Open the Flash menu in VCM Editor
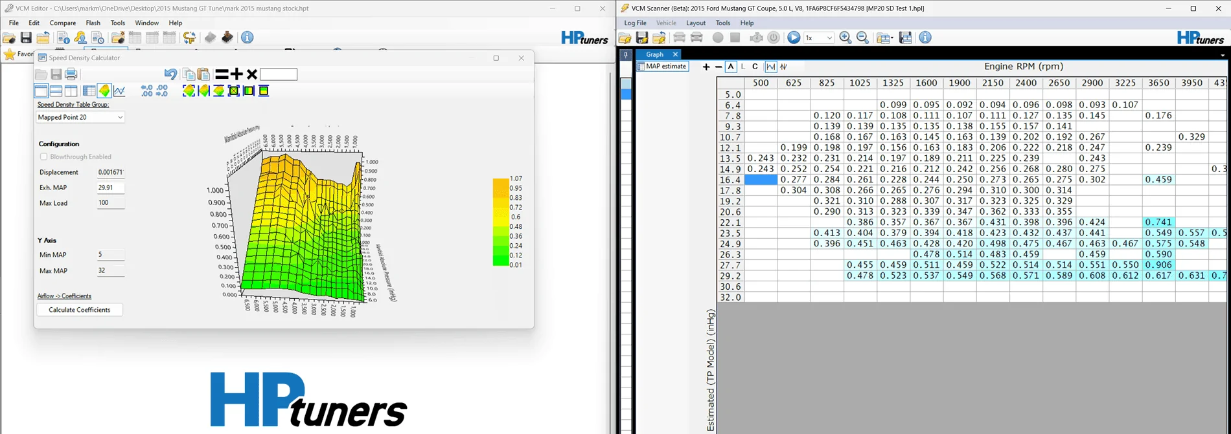This screenshot has height=434, width=1231. pos(93,23)
